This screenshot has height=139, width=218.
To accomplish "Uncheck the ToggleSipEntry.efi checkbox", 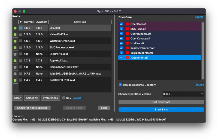I will (x=121, y=53).
